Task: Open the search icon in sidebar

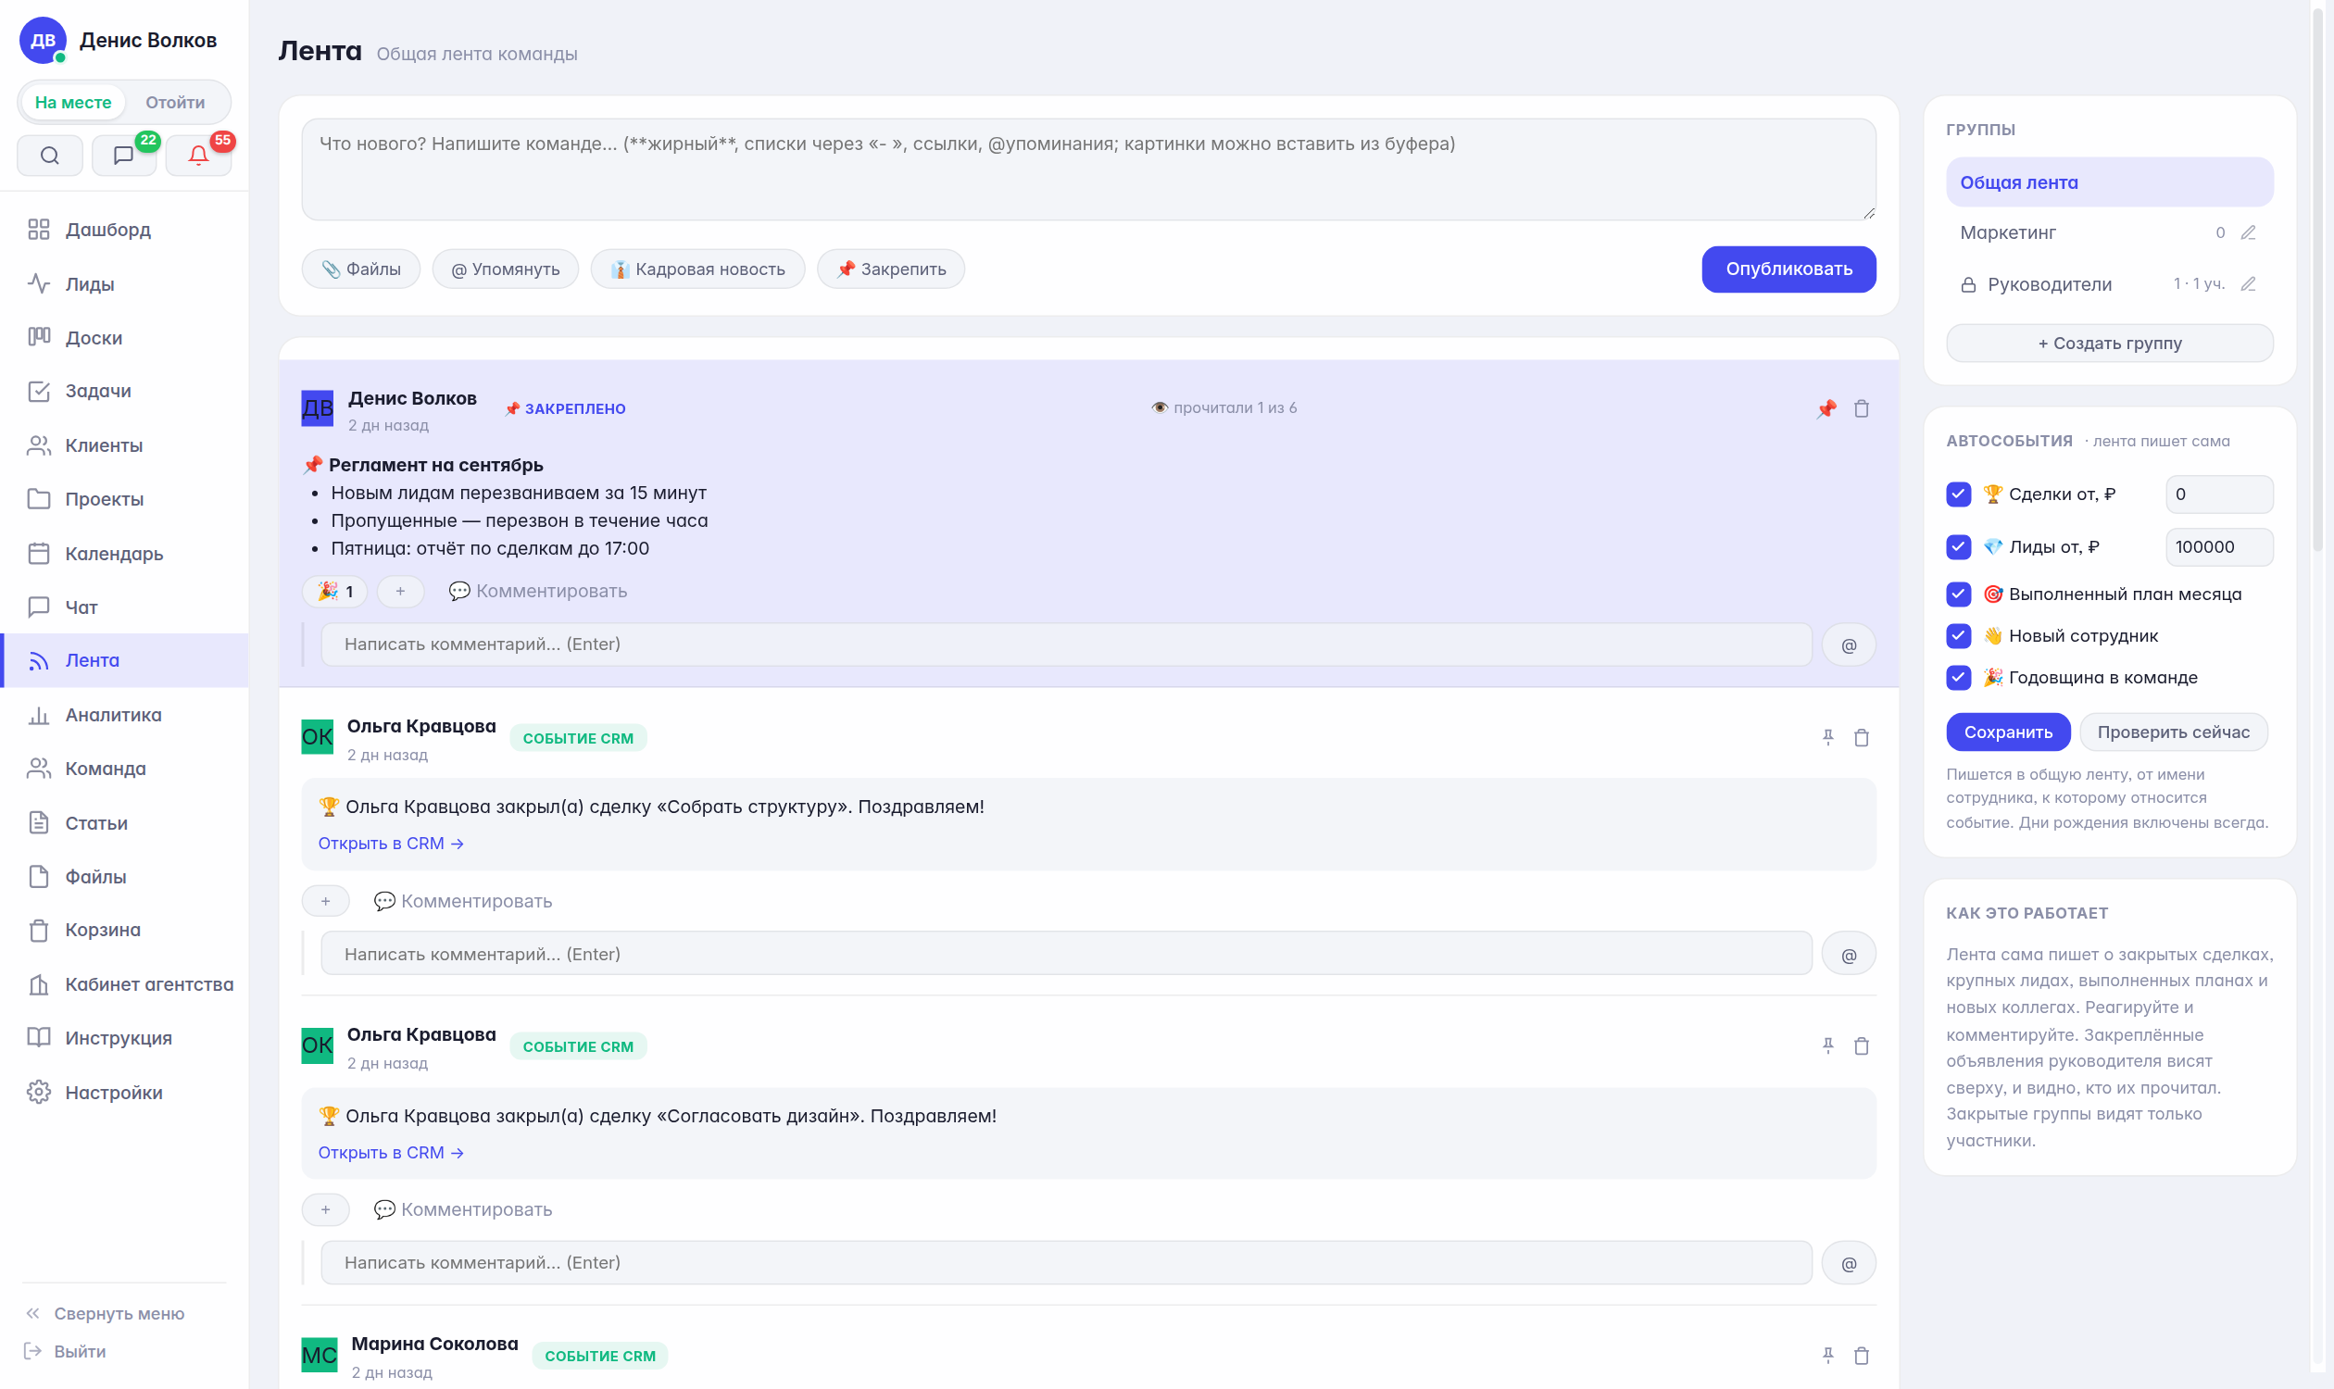Action: click(x=50, y=156)
